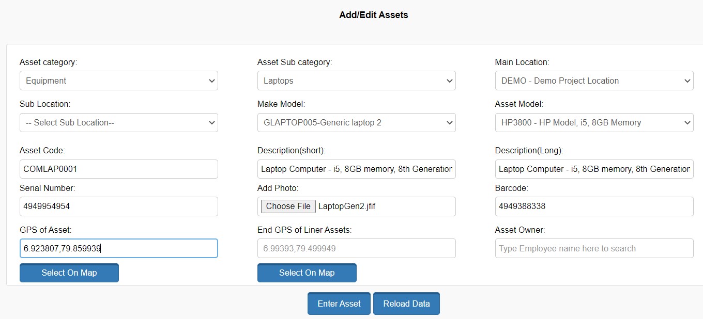Viewport: 703px width, 319px height.
Task: Focus the GPS of Asset field
Action: [x=118, y=248]
